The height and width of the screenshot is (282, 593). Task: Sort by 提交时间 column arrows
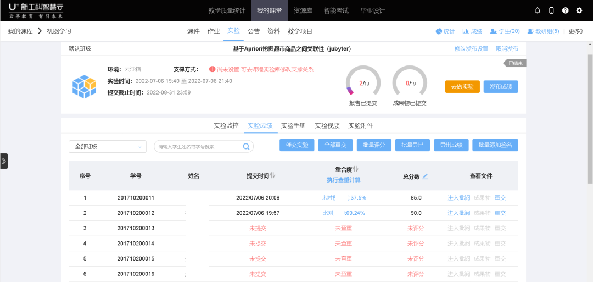(x=273, y=176)
